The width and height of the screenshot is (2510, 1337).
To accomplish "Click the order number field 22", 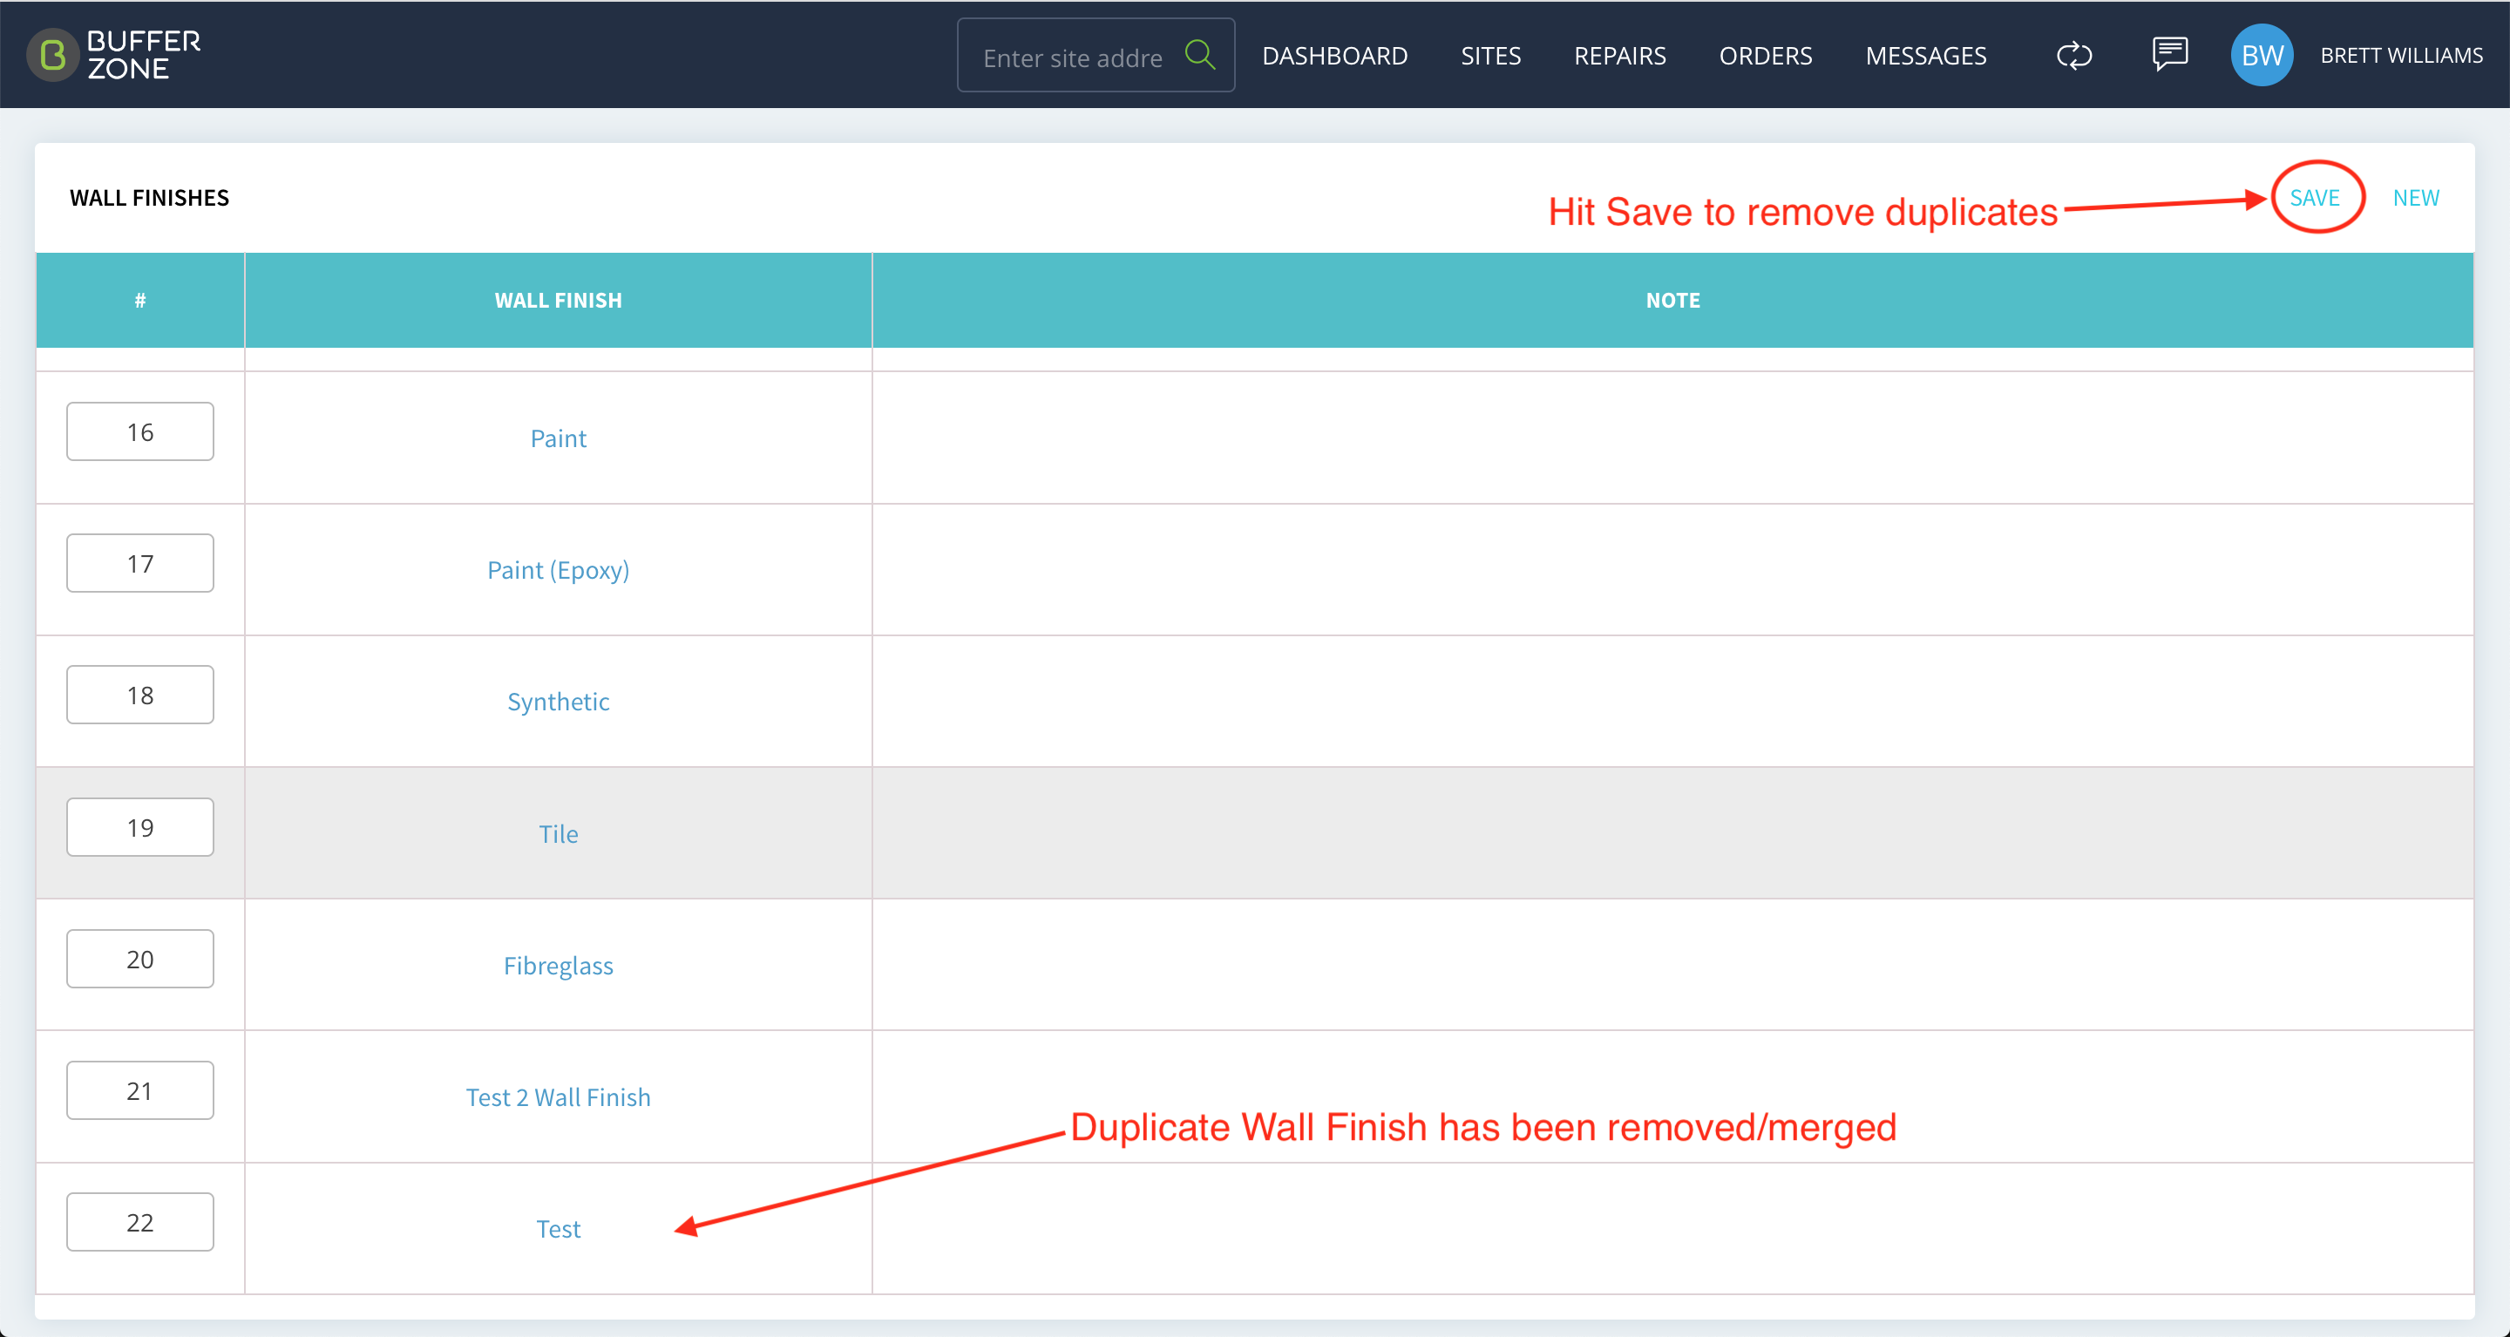I will [x=140, y=1222].
